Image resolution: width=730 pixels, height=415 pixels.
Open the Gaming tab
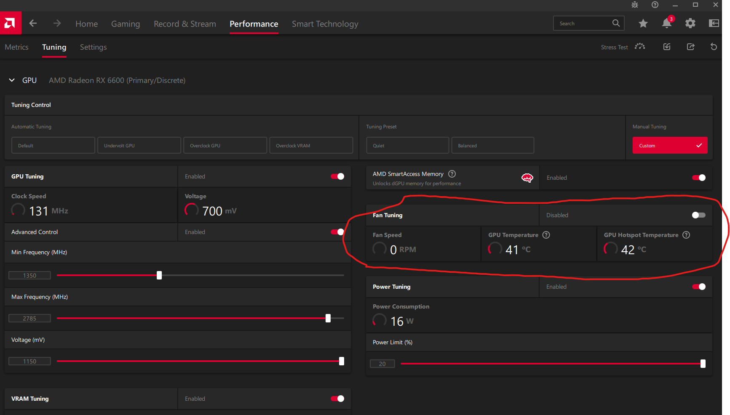coord(126,24)
